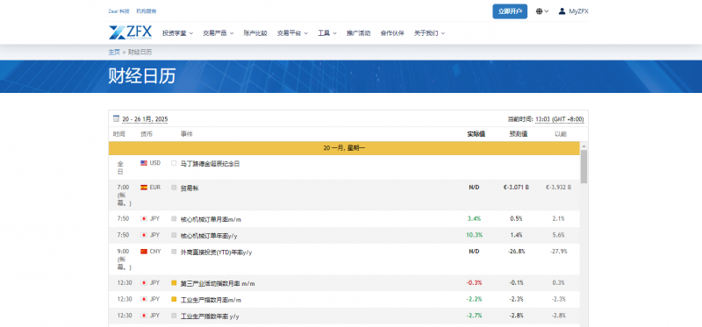Click the -27.9% previous value
The height and width of the screenshot is (327, 702).
point(558,252)
